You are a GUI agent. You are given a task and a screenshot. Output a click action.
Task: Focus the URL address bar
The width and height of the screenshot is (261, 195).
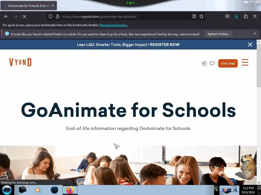click(126, 17)
